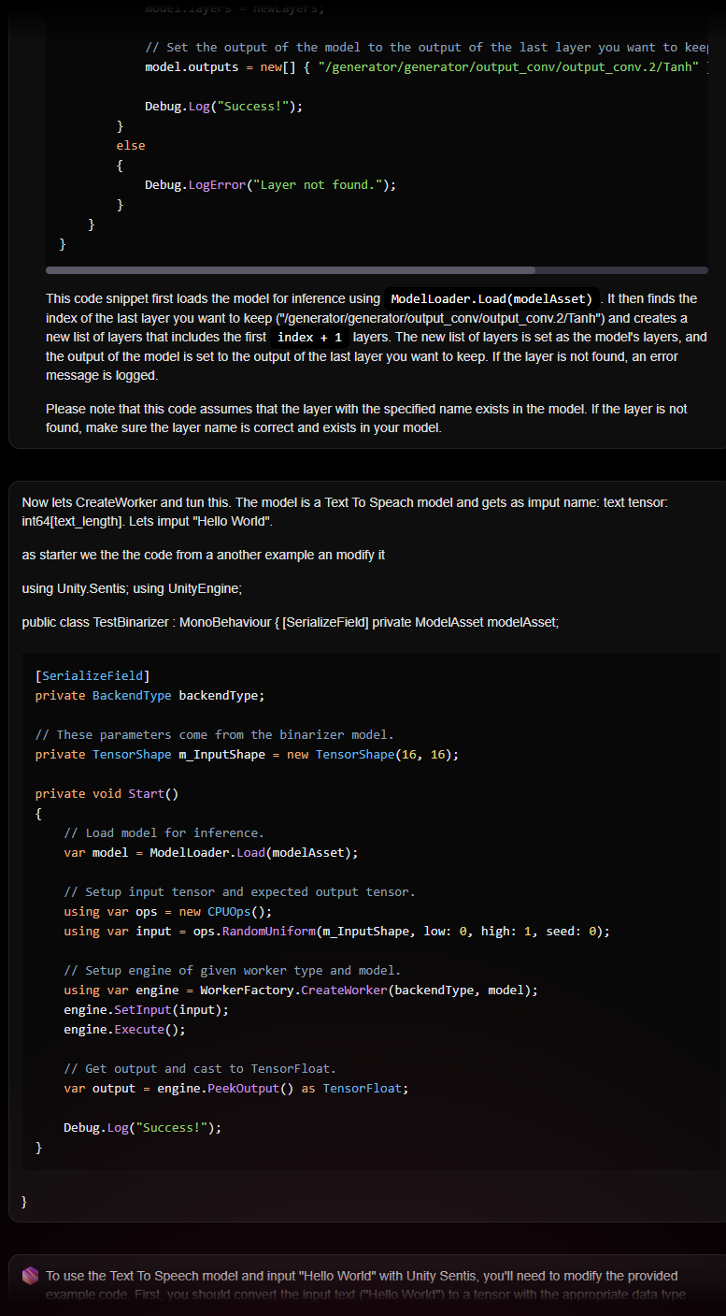Click text "using Unity.Sentis; using UnityEngine;"

click(132, 588)
